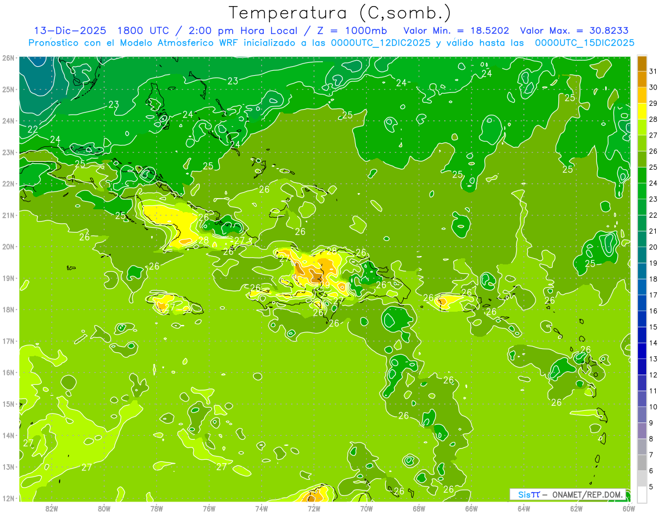Click the "15N" latitude axis label

pos(8,404)
